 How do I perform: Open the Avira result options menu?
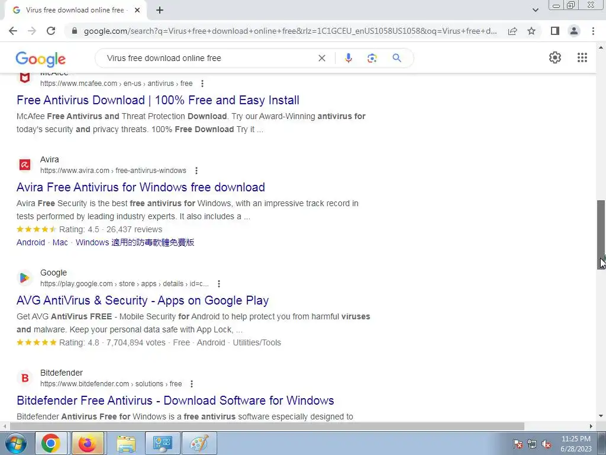(x=196, y=171)
